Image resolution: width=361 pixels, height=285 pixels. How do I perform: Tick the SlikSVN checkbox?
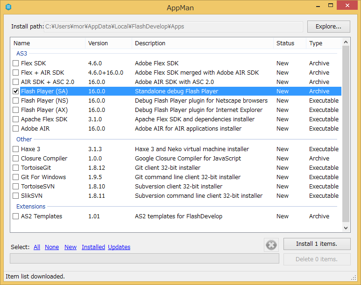click(x=16, y=196)
